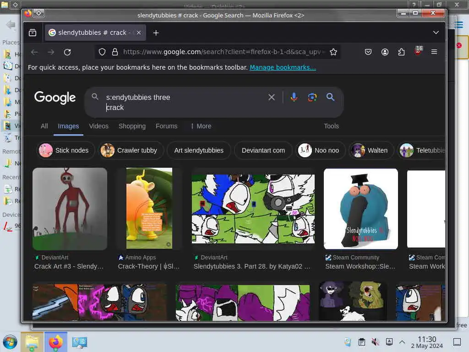The height and width of the screenshot is (352, 469).
Task: Click the Manage bookmarks link
Action: point(283,67)
